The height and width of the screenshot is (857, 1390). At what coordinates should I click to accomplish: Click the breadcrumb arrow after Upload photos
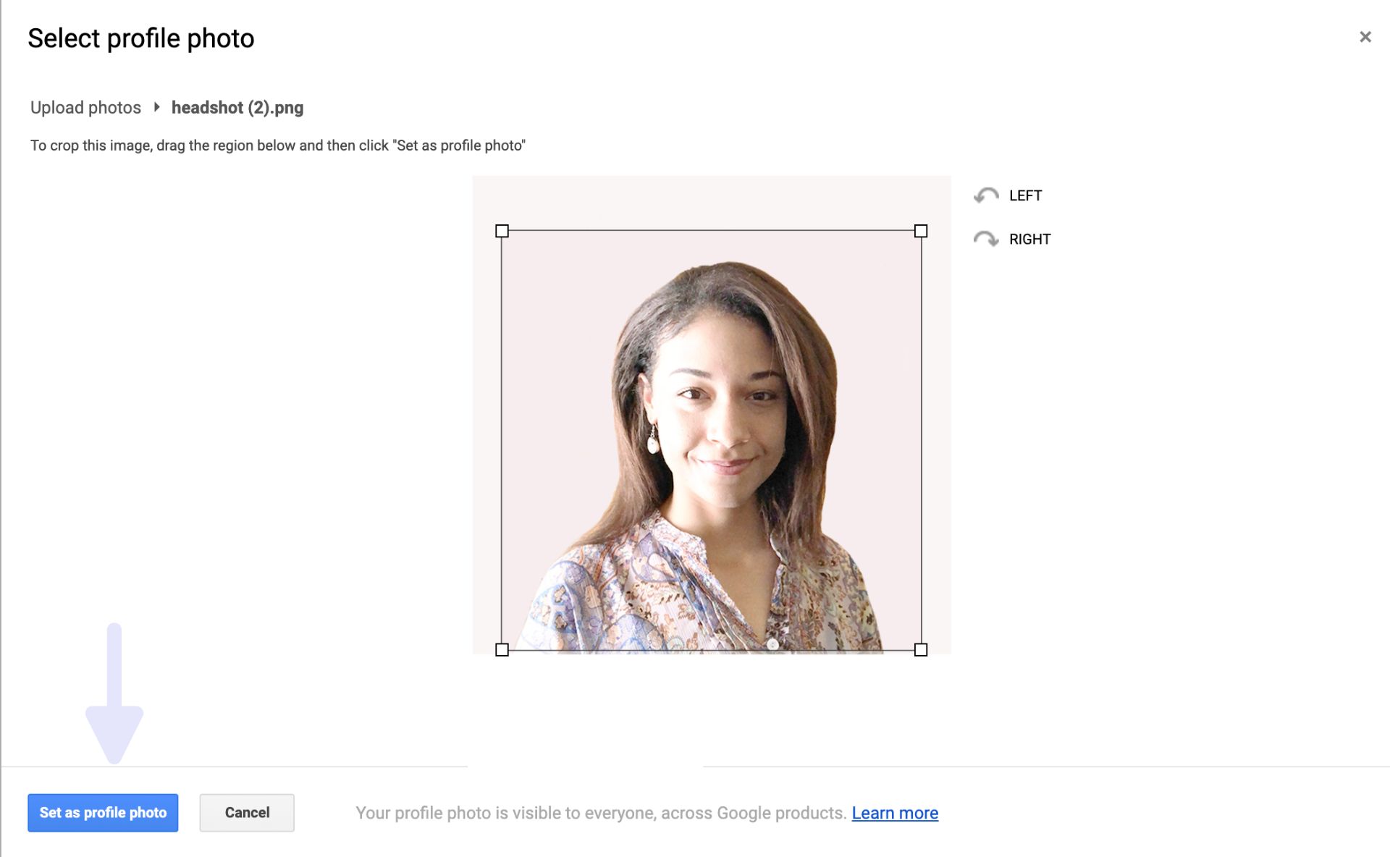156,107
